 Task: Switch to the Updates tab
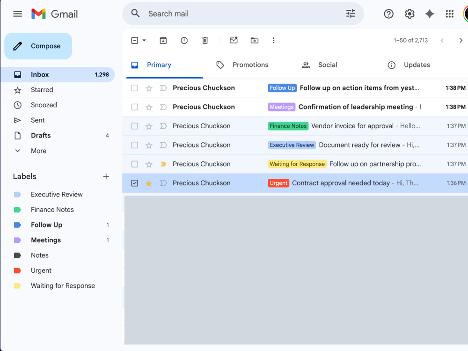(417, 65)
